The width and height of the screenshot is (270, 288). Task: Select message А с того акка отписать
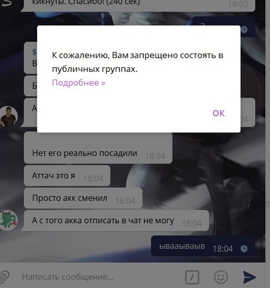(x=116, y=220)
